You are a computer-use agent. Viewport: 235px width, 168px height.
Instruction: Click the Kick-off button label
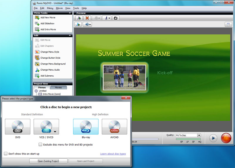click(165, 73)
